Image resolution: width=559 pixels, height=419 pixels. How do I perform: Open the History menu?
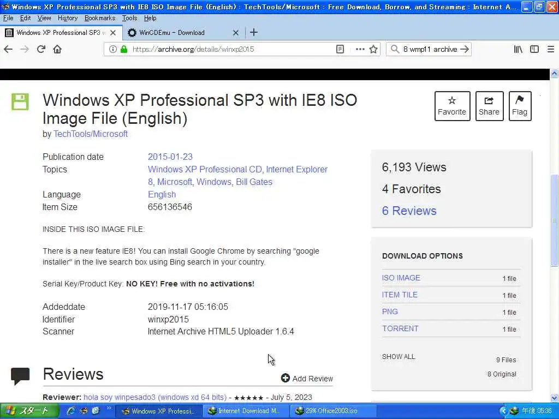pyautogui.click(x=67, y=18)
